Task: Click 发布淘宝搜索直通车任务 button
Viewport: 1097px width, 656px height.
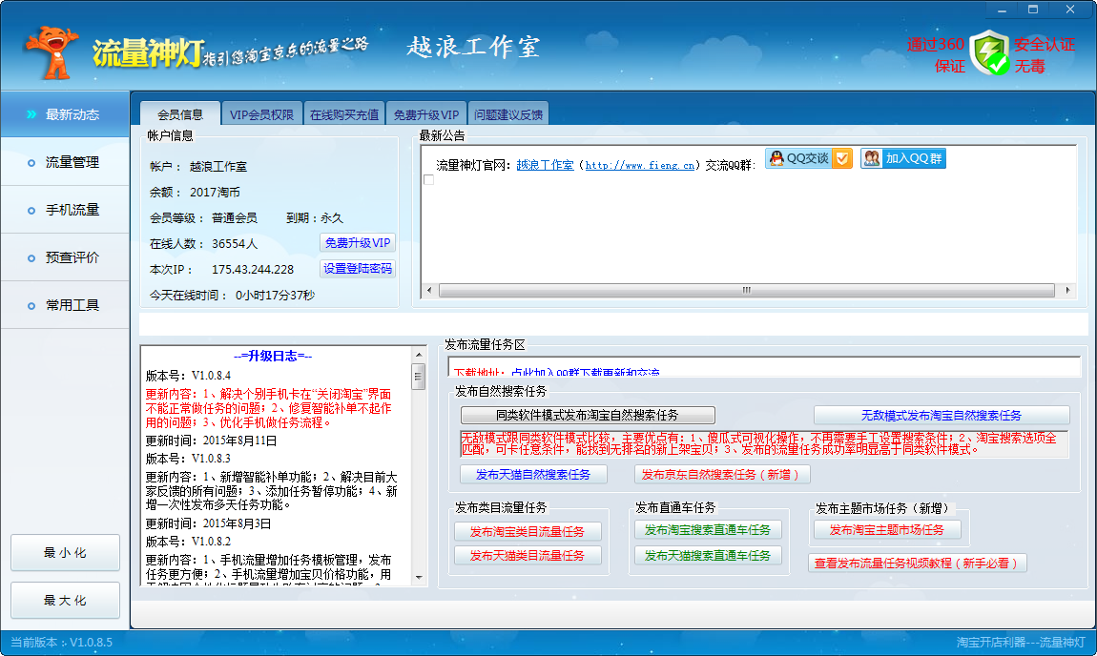Action: [707, 530]
